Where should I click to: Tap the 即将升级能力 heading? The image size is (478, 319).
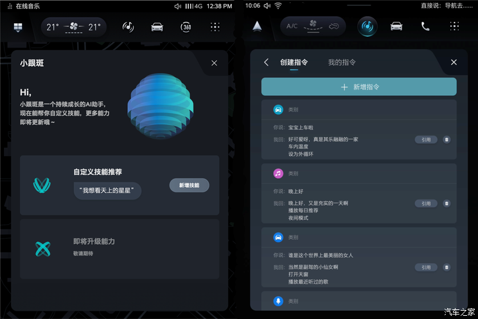tap(94, 241)
